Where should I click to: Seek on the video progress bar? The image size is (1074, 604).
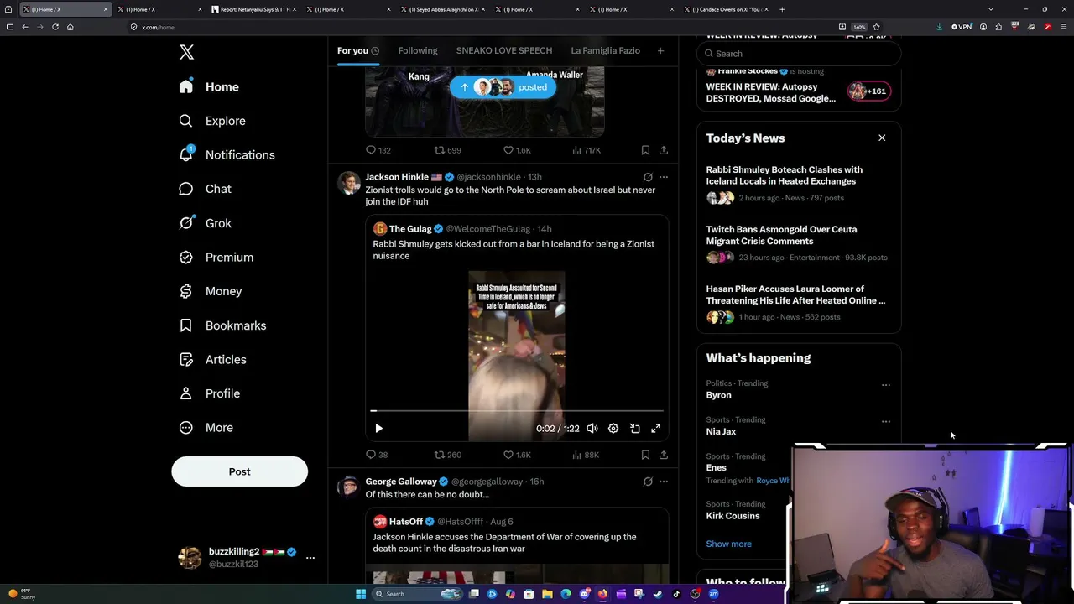[x=517, y=411]
